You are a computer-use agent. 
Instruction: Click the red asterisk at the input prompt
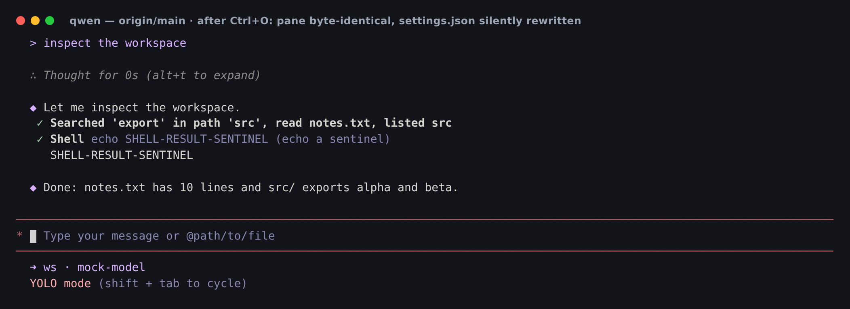(x=19, y=235)
